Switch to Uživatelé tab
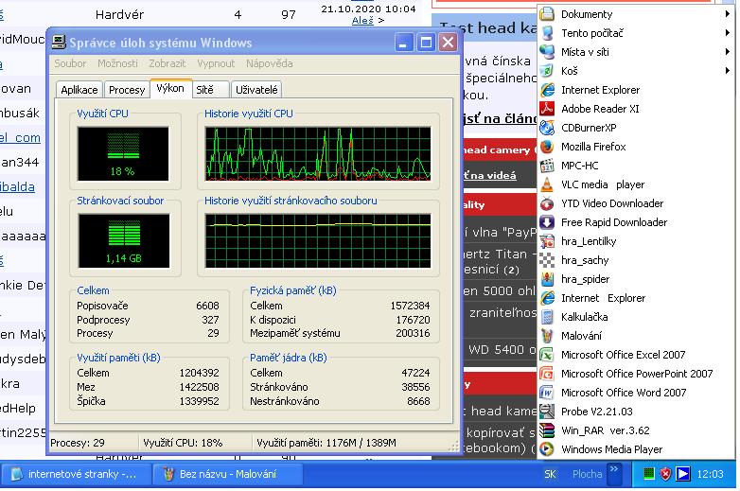 point(256,90)
